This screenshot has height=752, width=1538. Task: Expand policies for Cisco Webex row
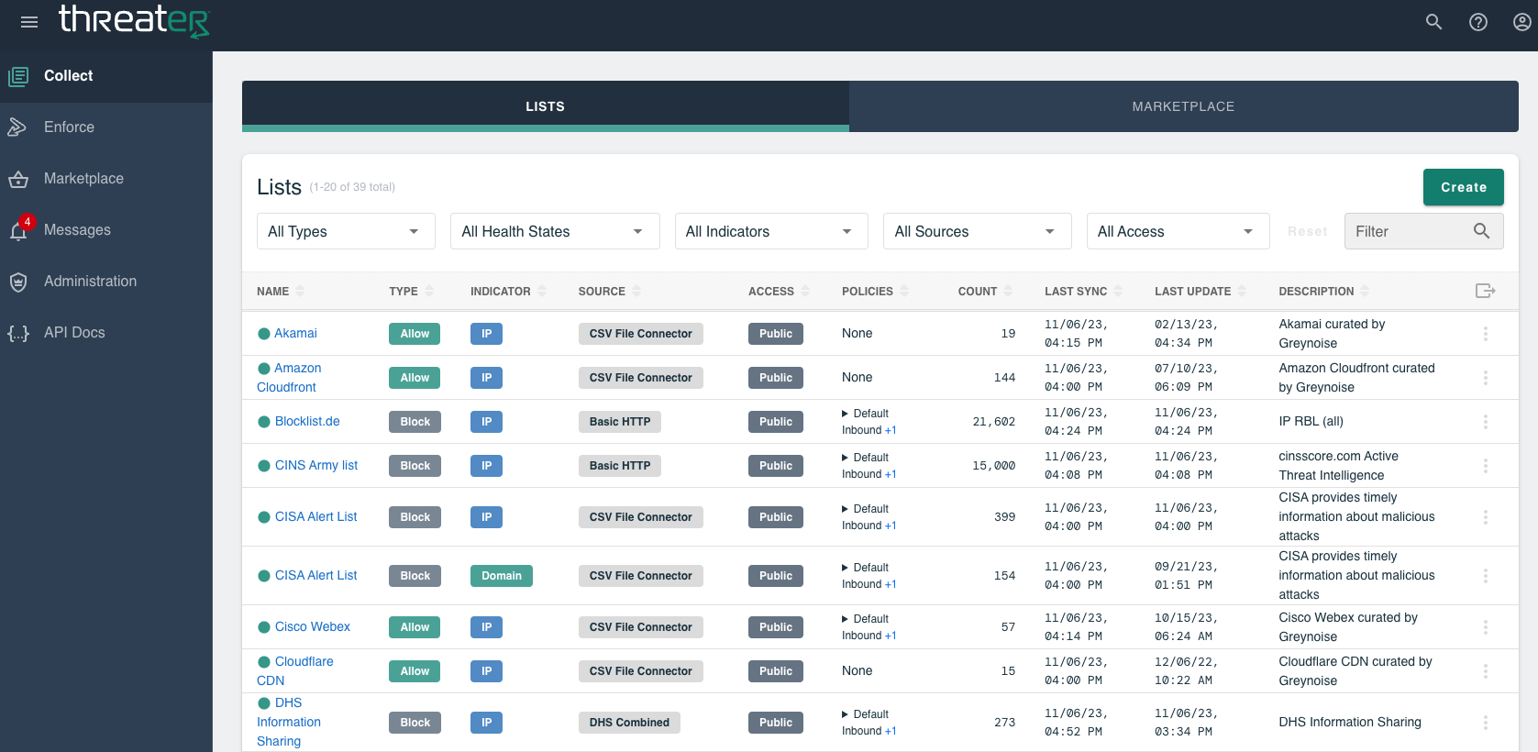point(846,619)
